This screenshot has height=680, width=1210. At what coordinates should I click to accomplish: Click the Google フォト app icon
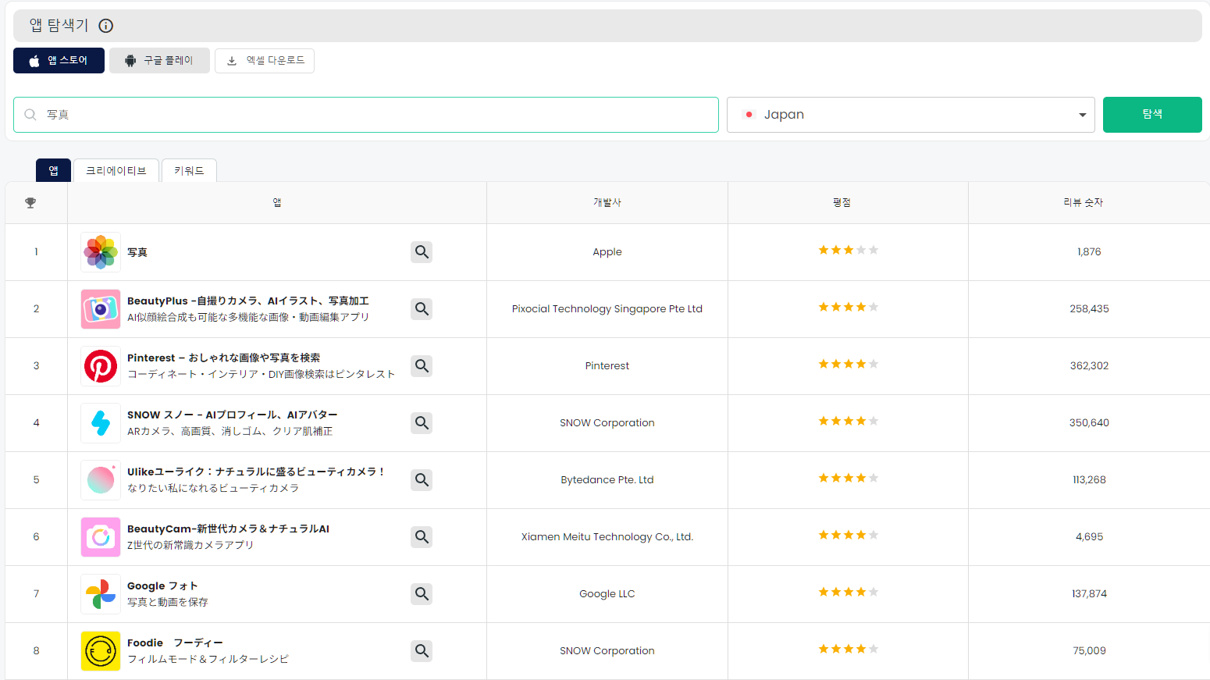[101, 594]
